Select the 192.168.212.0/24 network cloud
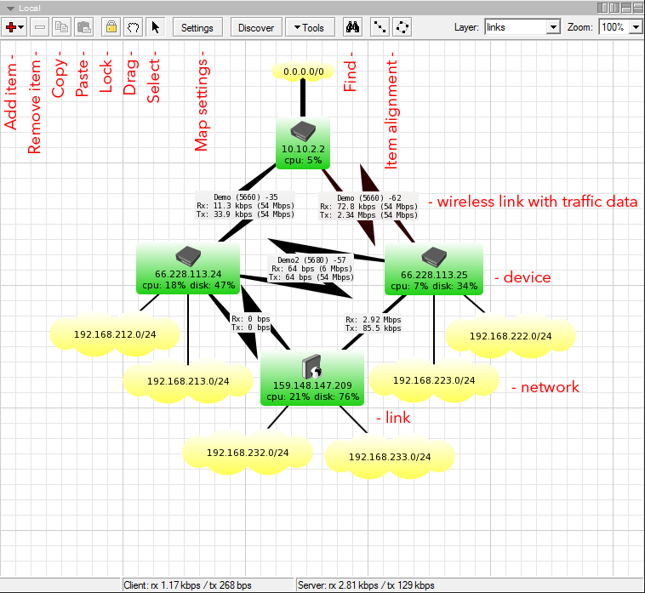This screenshot has width=645, height=593. 115,334
